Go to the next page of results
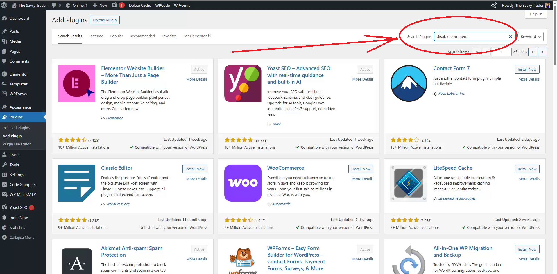557x274 pixels. point(532,52)
